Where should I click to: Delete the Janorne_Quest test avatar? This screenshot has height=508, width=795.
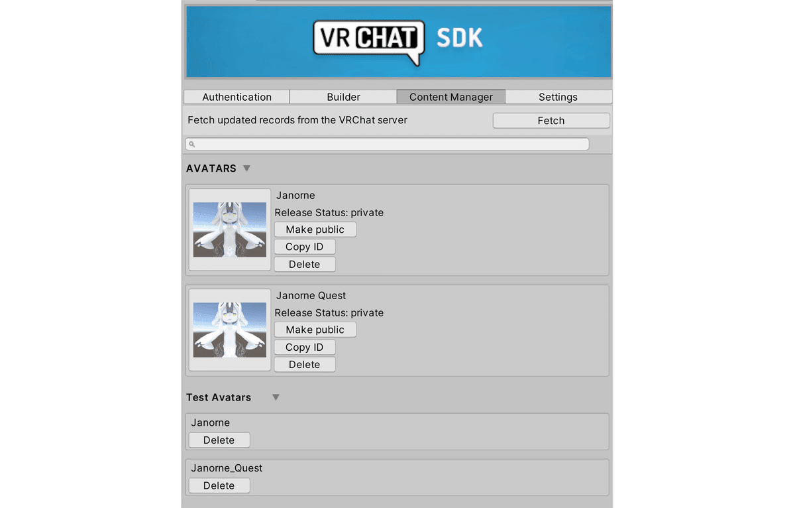click(219, 485)
